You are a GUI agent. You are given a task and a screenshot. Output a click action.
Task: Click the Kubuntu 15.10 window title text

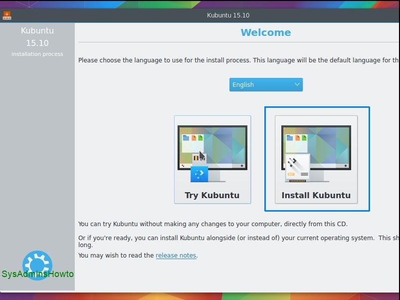coord(228,15)
